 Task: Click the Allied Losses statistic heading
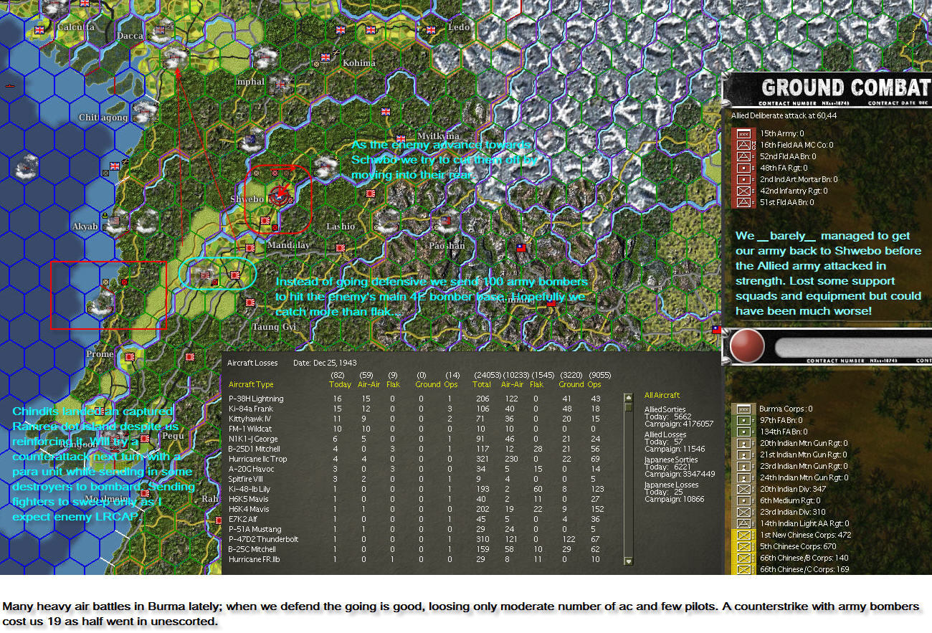pyautogui.click(x=665, y=434)
